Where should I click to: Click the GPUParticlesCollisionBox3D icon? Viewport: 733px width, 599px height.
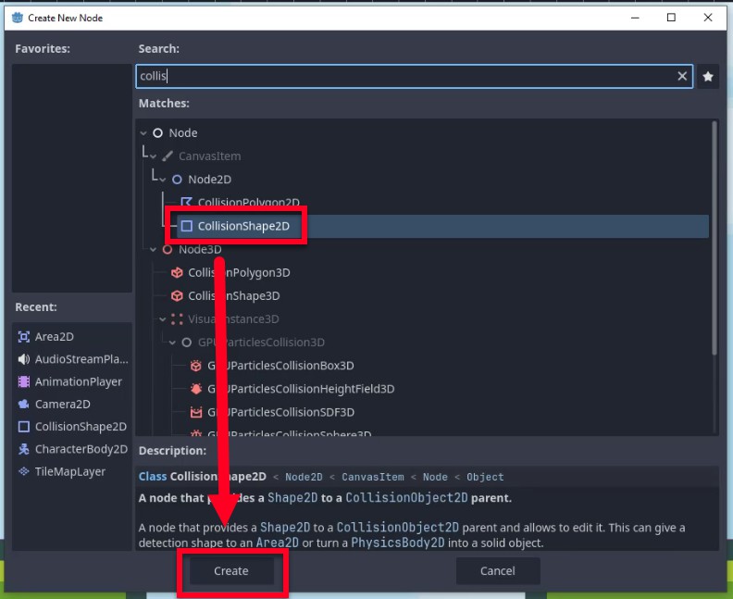[x=196, y=366]
